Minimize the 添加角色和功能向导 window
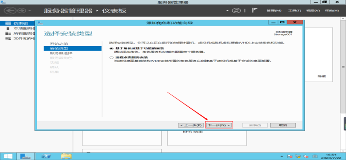The image size is (346, 160). 273,22
